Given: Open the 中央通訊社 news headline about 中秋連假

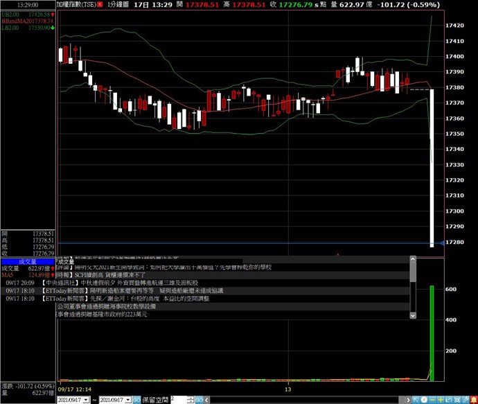Looking at the screenshot, I should coord(139,283).
